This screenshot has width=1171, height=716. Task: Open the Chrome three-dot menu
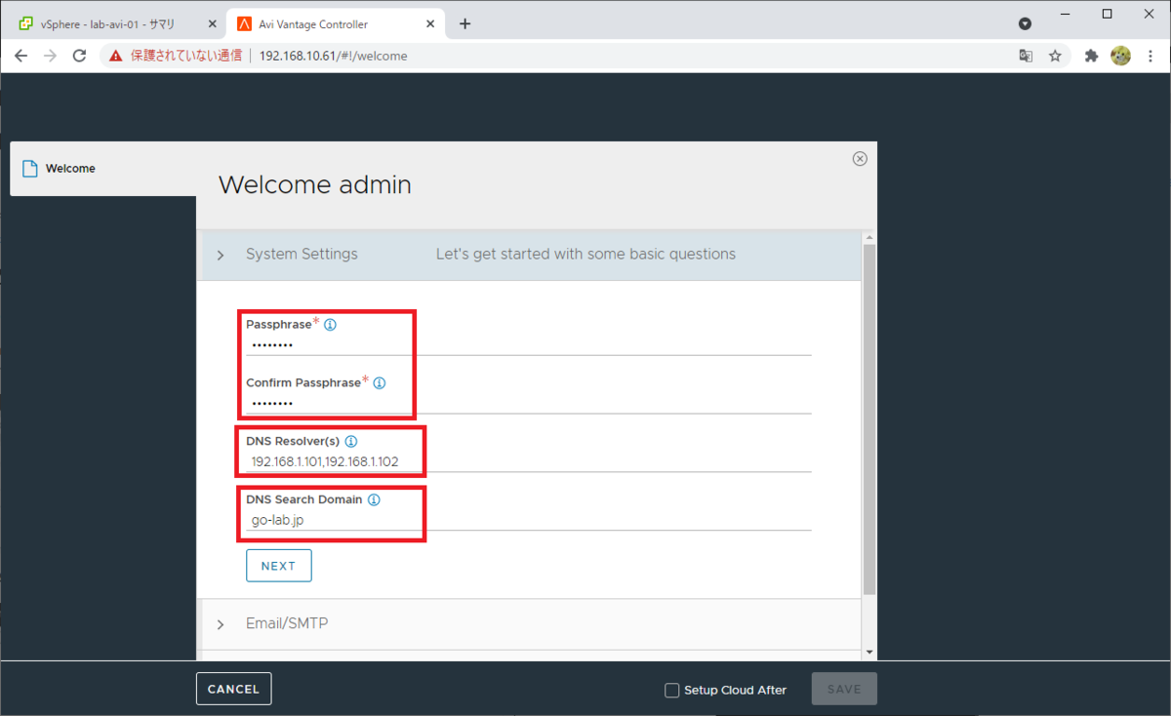click(1150, 56)
